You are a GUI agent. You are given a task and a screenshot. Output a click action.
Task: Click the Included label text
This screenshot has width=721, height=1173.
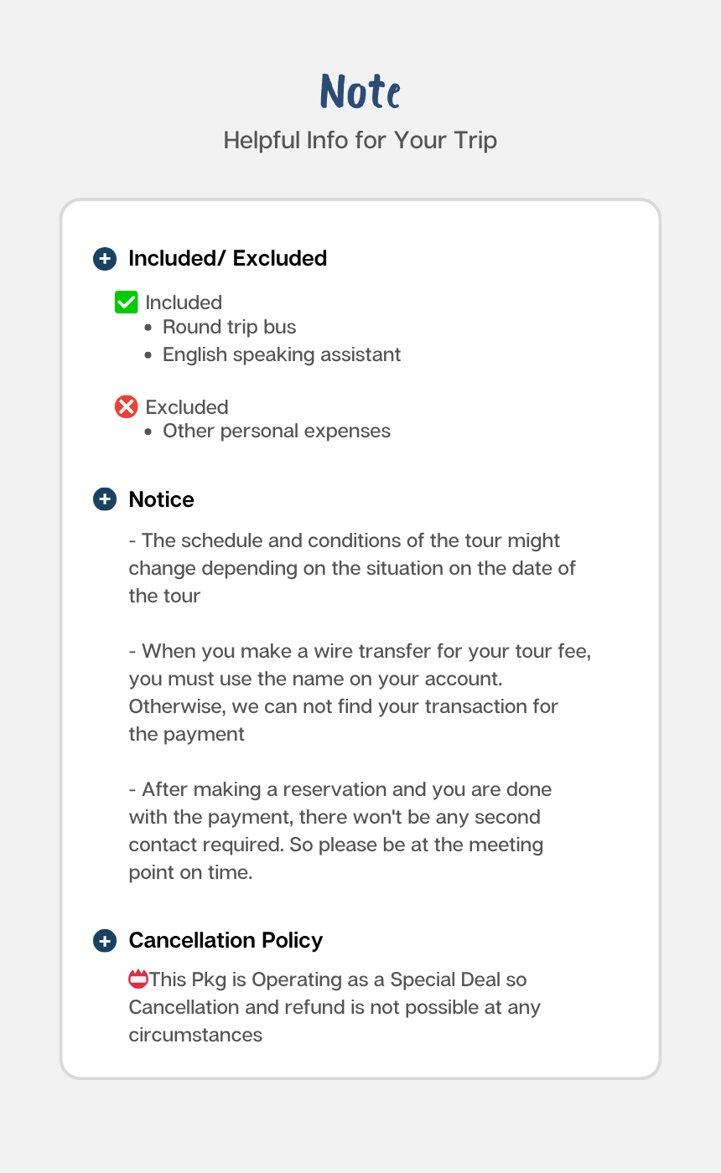184,302
